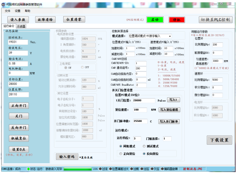Open the 设置 menu
The height and width of the screenshot is (174, 238).
18,11
